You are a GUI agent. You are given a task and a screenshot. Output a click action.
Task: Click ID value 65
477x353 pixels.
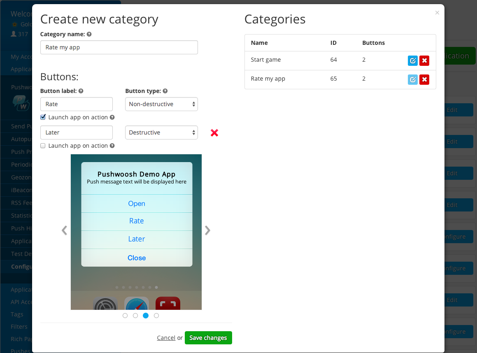334,79
